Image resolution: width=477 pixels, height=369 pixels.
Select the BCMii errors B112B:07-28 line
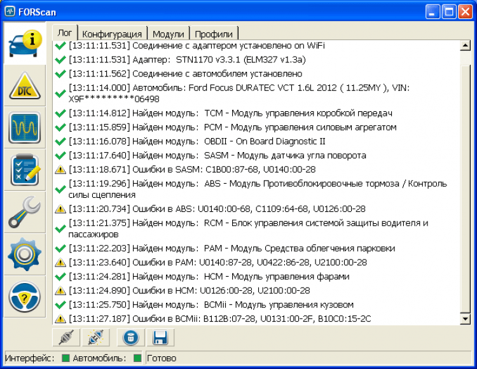click(x=219, y=319)
